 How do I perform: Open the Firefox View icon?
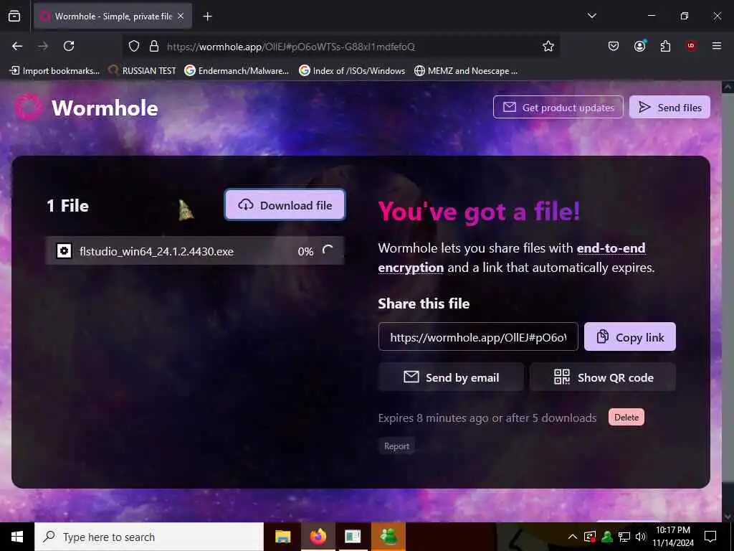(x=14, y=17)
